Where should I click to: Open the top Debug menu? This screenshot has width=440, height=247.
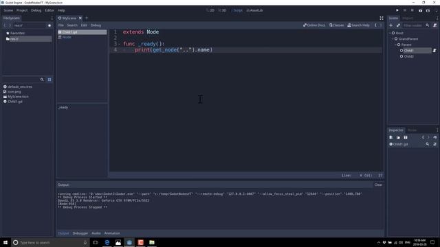(x=36, y=10)
